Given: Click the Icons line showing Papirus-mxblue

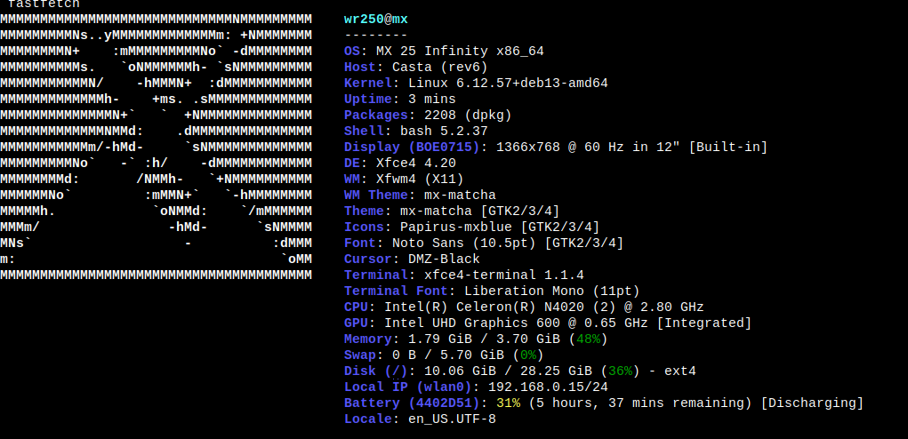Looking at the screenshot, I should [x=471, y=227].
